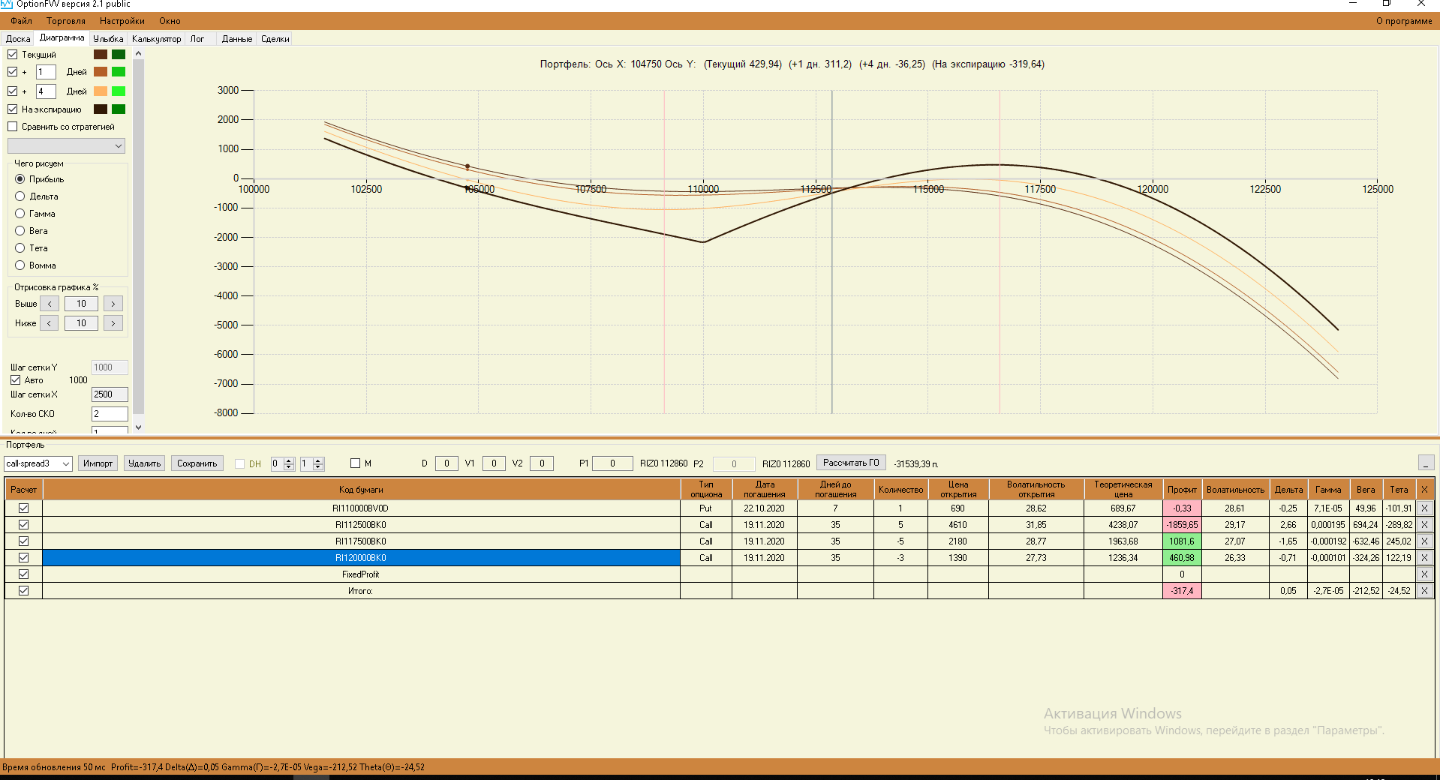
Task: Toggle the +1 Дней curve checkbox
Action: pyautogui.click(x=13, y=72)
